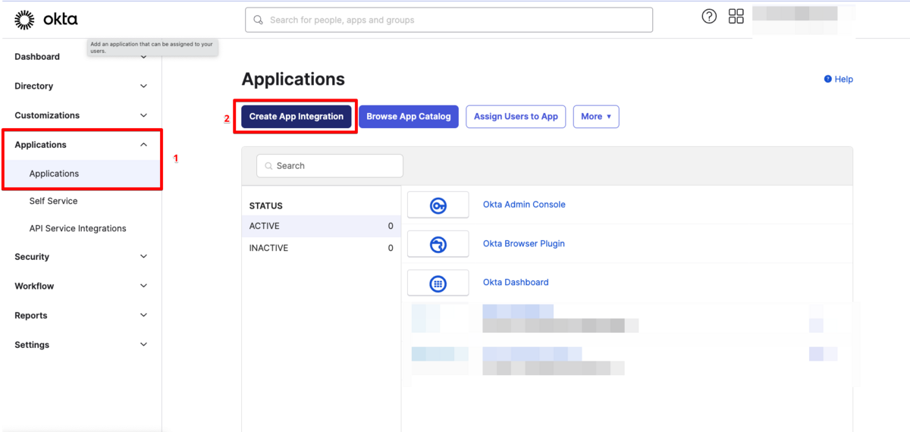Open Self Service in sidebar
910x432 pixels.
click(x=53, y=201)
